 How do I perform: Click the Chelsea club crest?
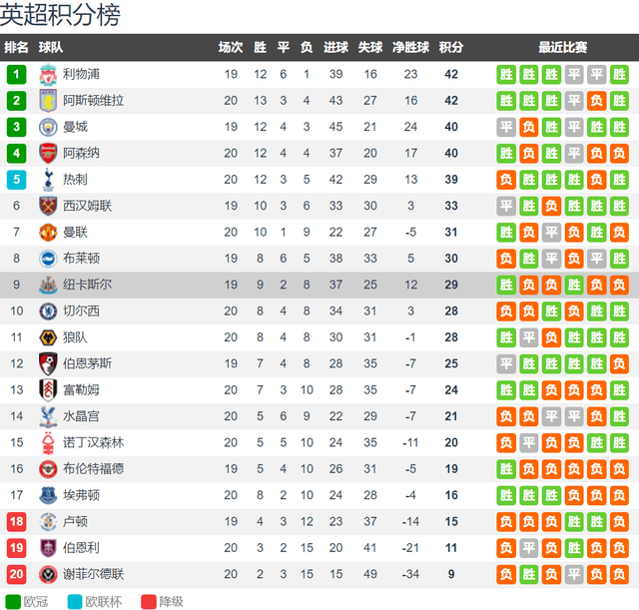pos(48,311)
